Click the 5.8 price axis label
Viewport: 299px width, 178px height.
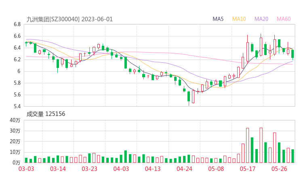[x=17, y=83]
